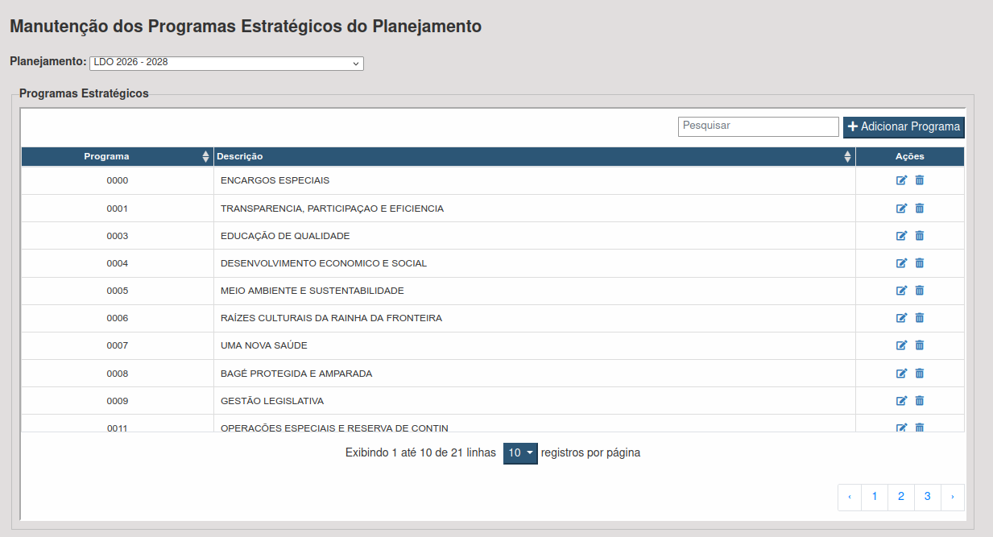Click the previous page arrow
The image size is (993, 537).
point(850,497)
